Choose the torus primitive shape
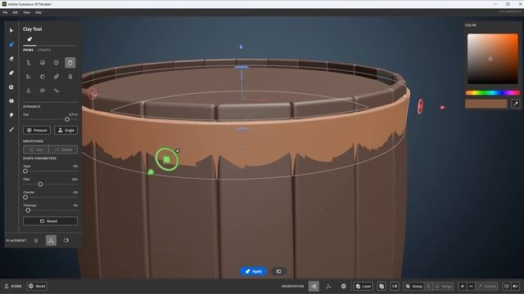This screenshot has height=294, width=524. click(x=43, y=91)
